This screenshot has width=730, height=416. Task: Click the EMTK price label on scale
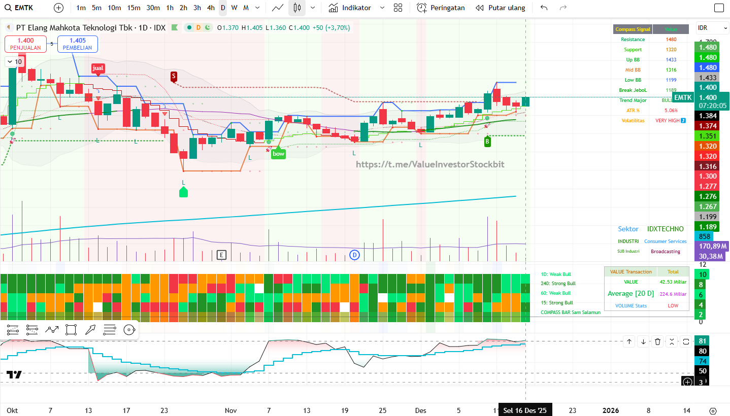[683, 97]
